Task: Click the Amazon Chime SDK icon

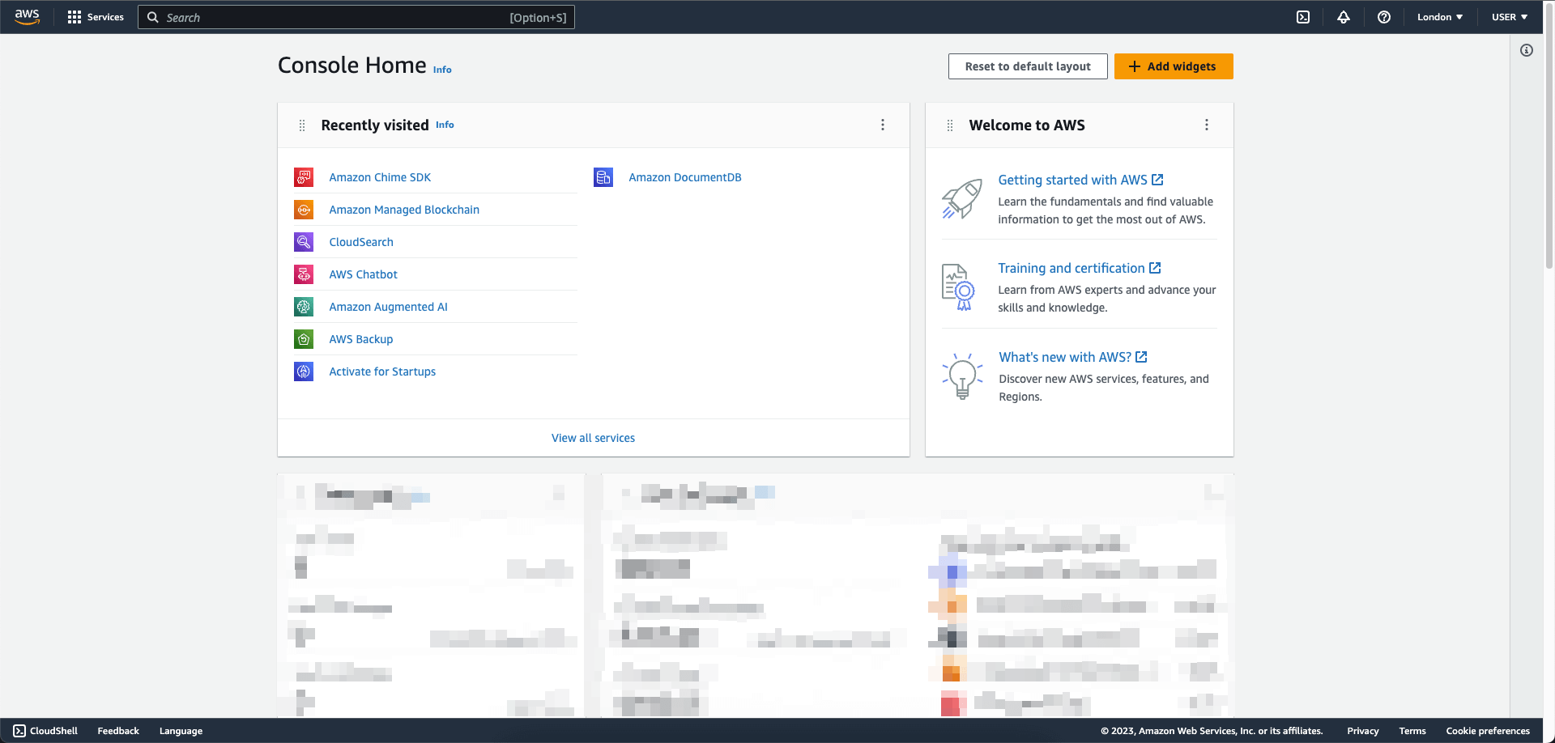Action: click(304, 177)
